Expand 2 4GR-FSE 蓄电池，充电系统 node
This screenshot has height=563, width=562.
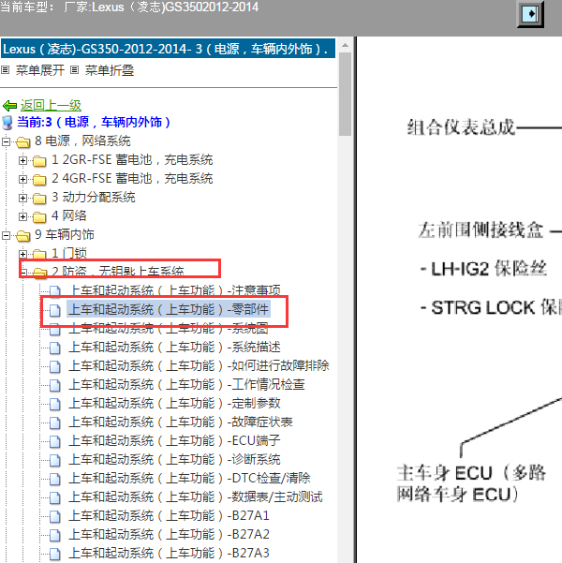23,179
